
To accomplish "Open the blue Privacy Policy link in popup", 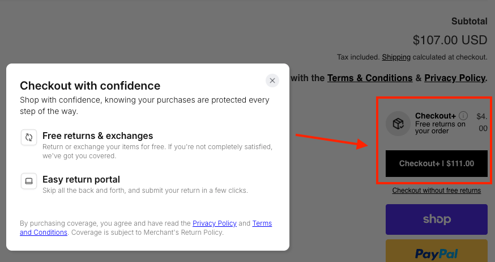I will tap(214, 223).
